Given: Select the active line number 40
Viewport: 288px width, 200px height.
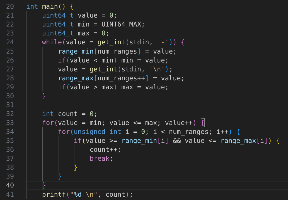Looking at the screenshot, I should pos(10,185).
